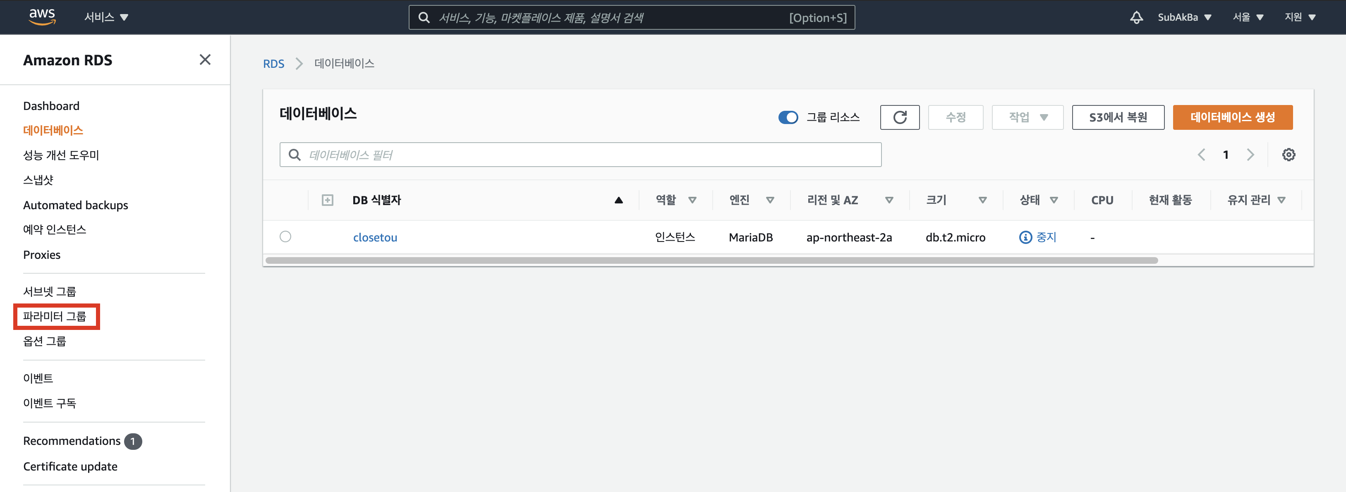
Task: Toggle the 그룹 리소스 switch
Action: (788, 117)
